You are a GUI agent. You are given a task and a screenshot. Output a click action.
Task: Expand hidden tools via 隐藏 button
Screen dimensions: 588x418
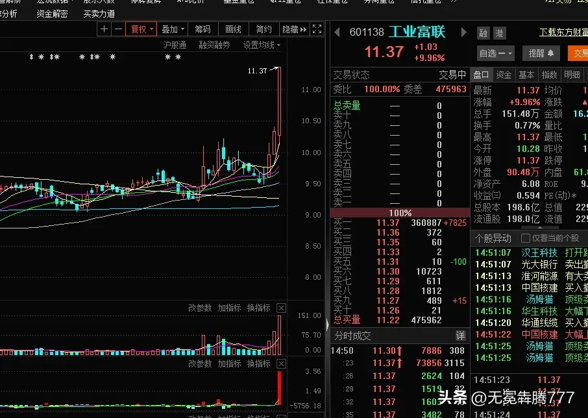(x=295, y=29)
